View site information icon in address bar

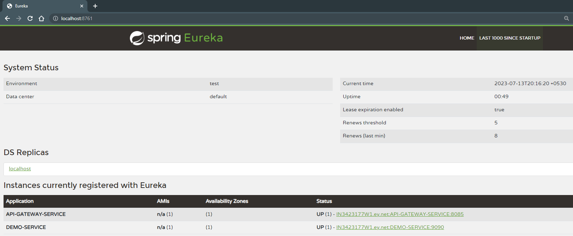pyautogui.click(x=56, y=18)
